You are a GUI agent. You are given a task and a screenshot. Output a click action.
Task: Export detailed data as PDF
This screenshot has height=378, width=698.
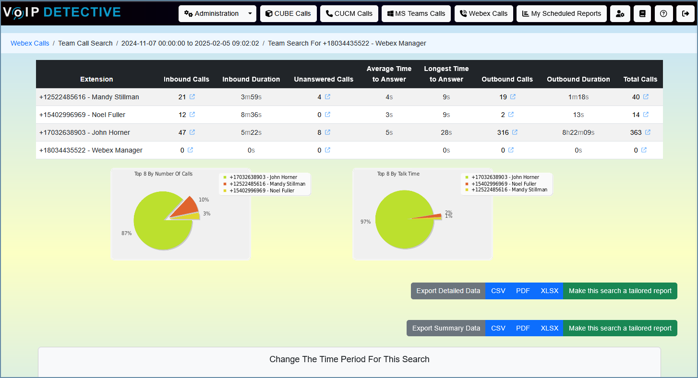tap(523, 291)
